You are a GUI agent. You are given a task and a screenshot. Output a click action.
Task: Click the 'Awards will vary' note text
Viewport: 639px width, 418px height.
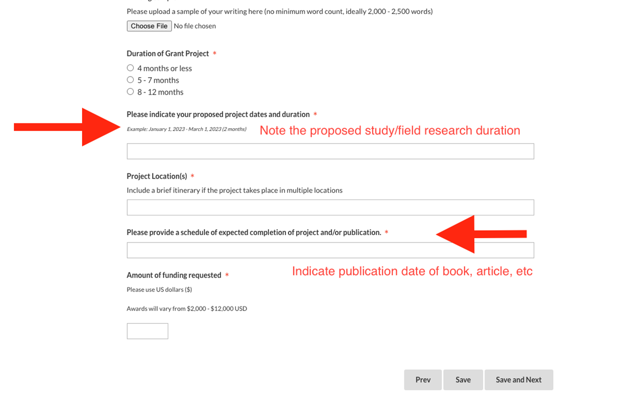[x=187, y=308]
